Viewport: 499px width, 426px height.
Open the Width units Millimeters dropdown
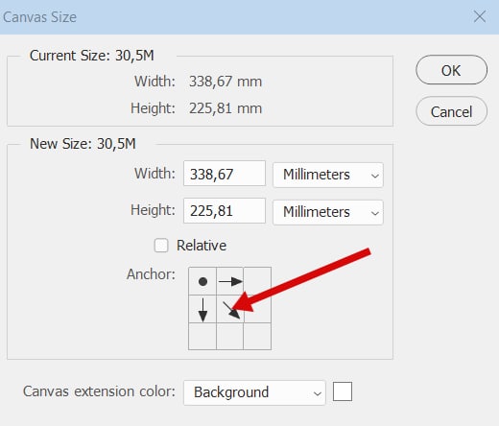click(x=328, y=175)
